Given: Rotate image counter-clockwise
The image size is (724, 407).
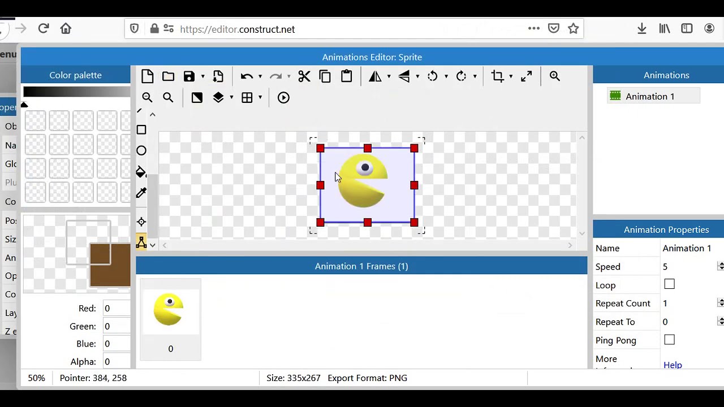Looking at the screenshot, I should point(433,76).
